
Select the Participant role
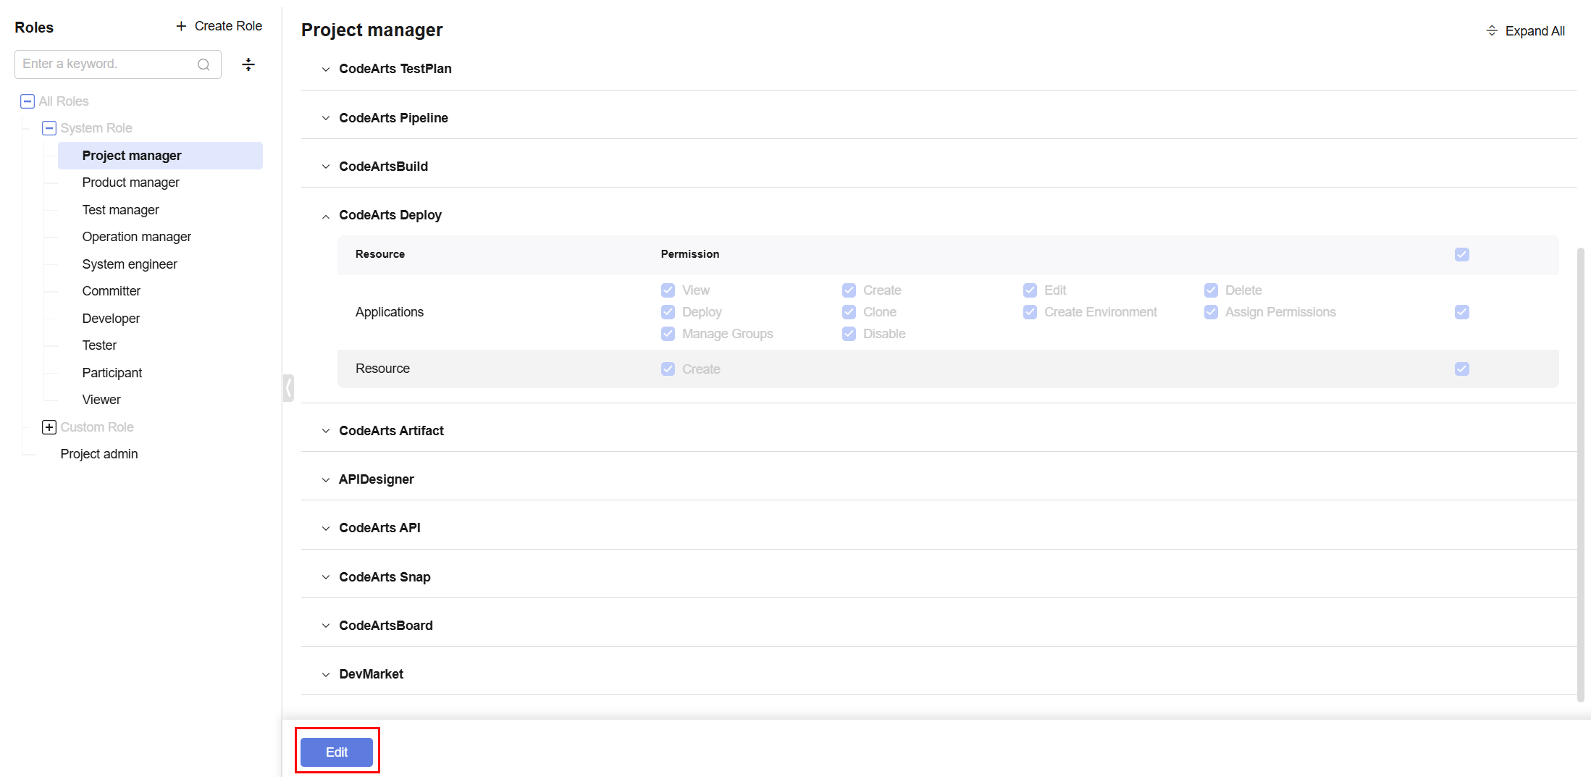tap(112, 373)
